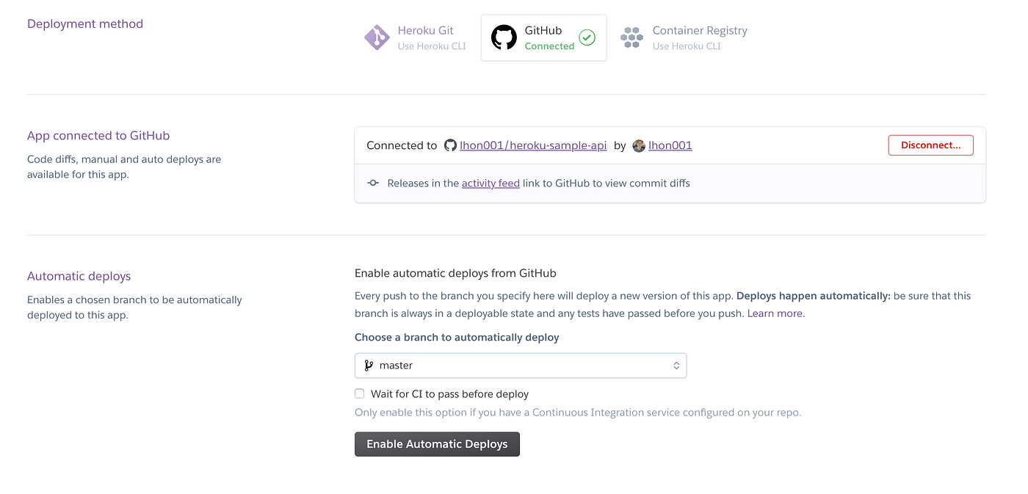The height and width of the screenshot is (494, 1028).
Task: Click the git branch icon in the branch selector
Action: [368, 365]
